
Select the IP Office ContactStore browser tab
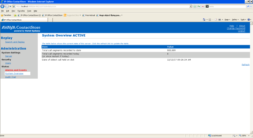24,20
